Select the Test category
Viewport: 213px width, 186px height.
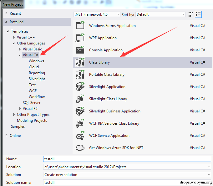coord(32,85)
